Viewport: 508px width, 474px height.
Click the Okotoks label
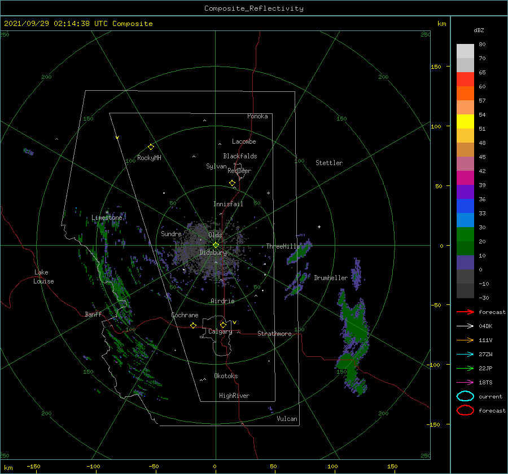[x=226, y=376]
